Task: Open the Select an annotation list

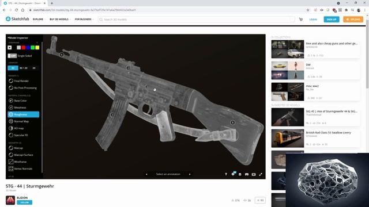Action: click(x=168, y=174)
